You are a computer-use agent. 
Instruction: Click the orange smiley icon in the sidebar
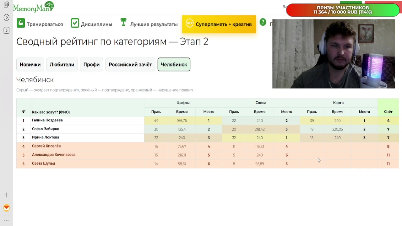6,208
